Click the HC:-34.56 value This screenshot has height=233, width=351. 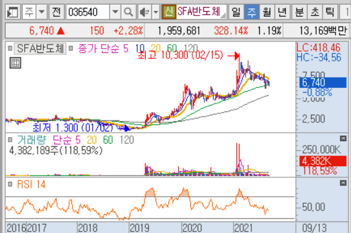coord(319,58)
